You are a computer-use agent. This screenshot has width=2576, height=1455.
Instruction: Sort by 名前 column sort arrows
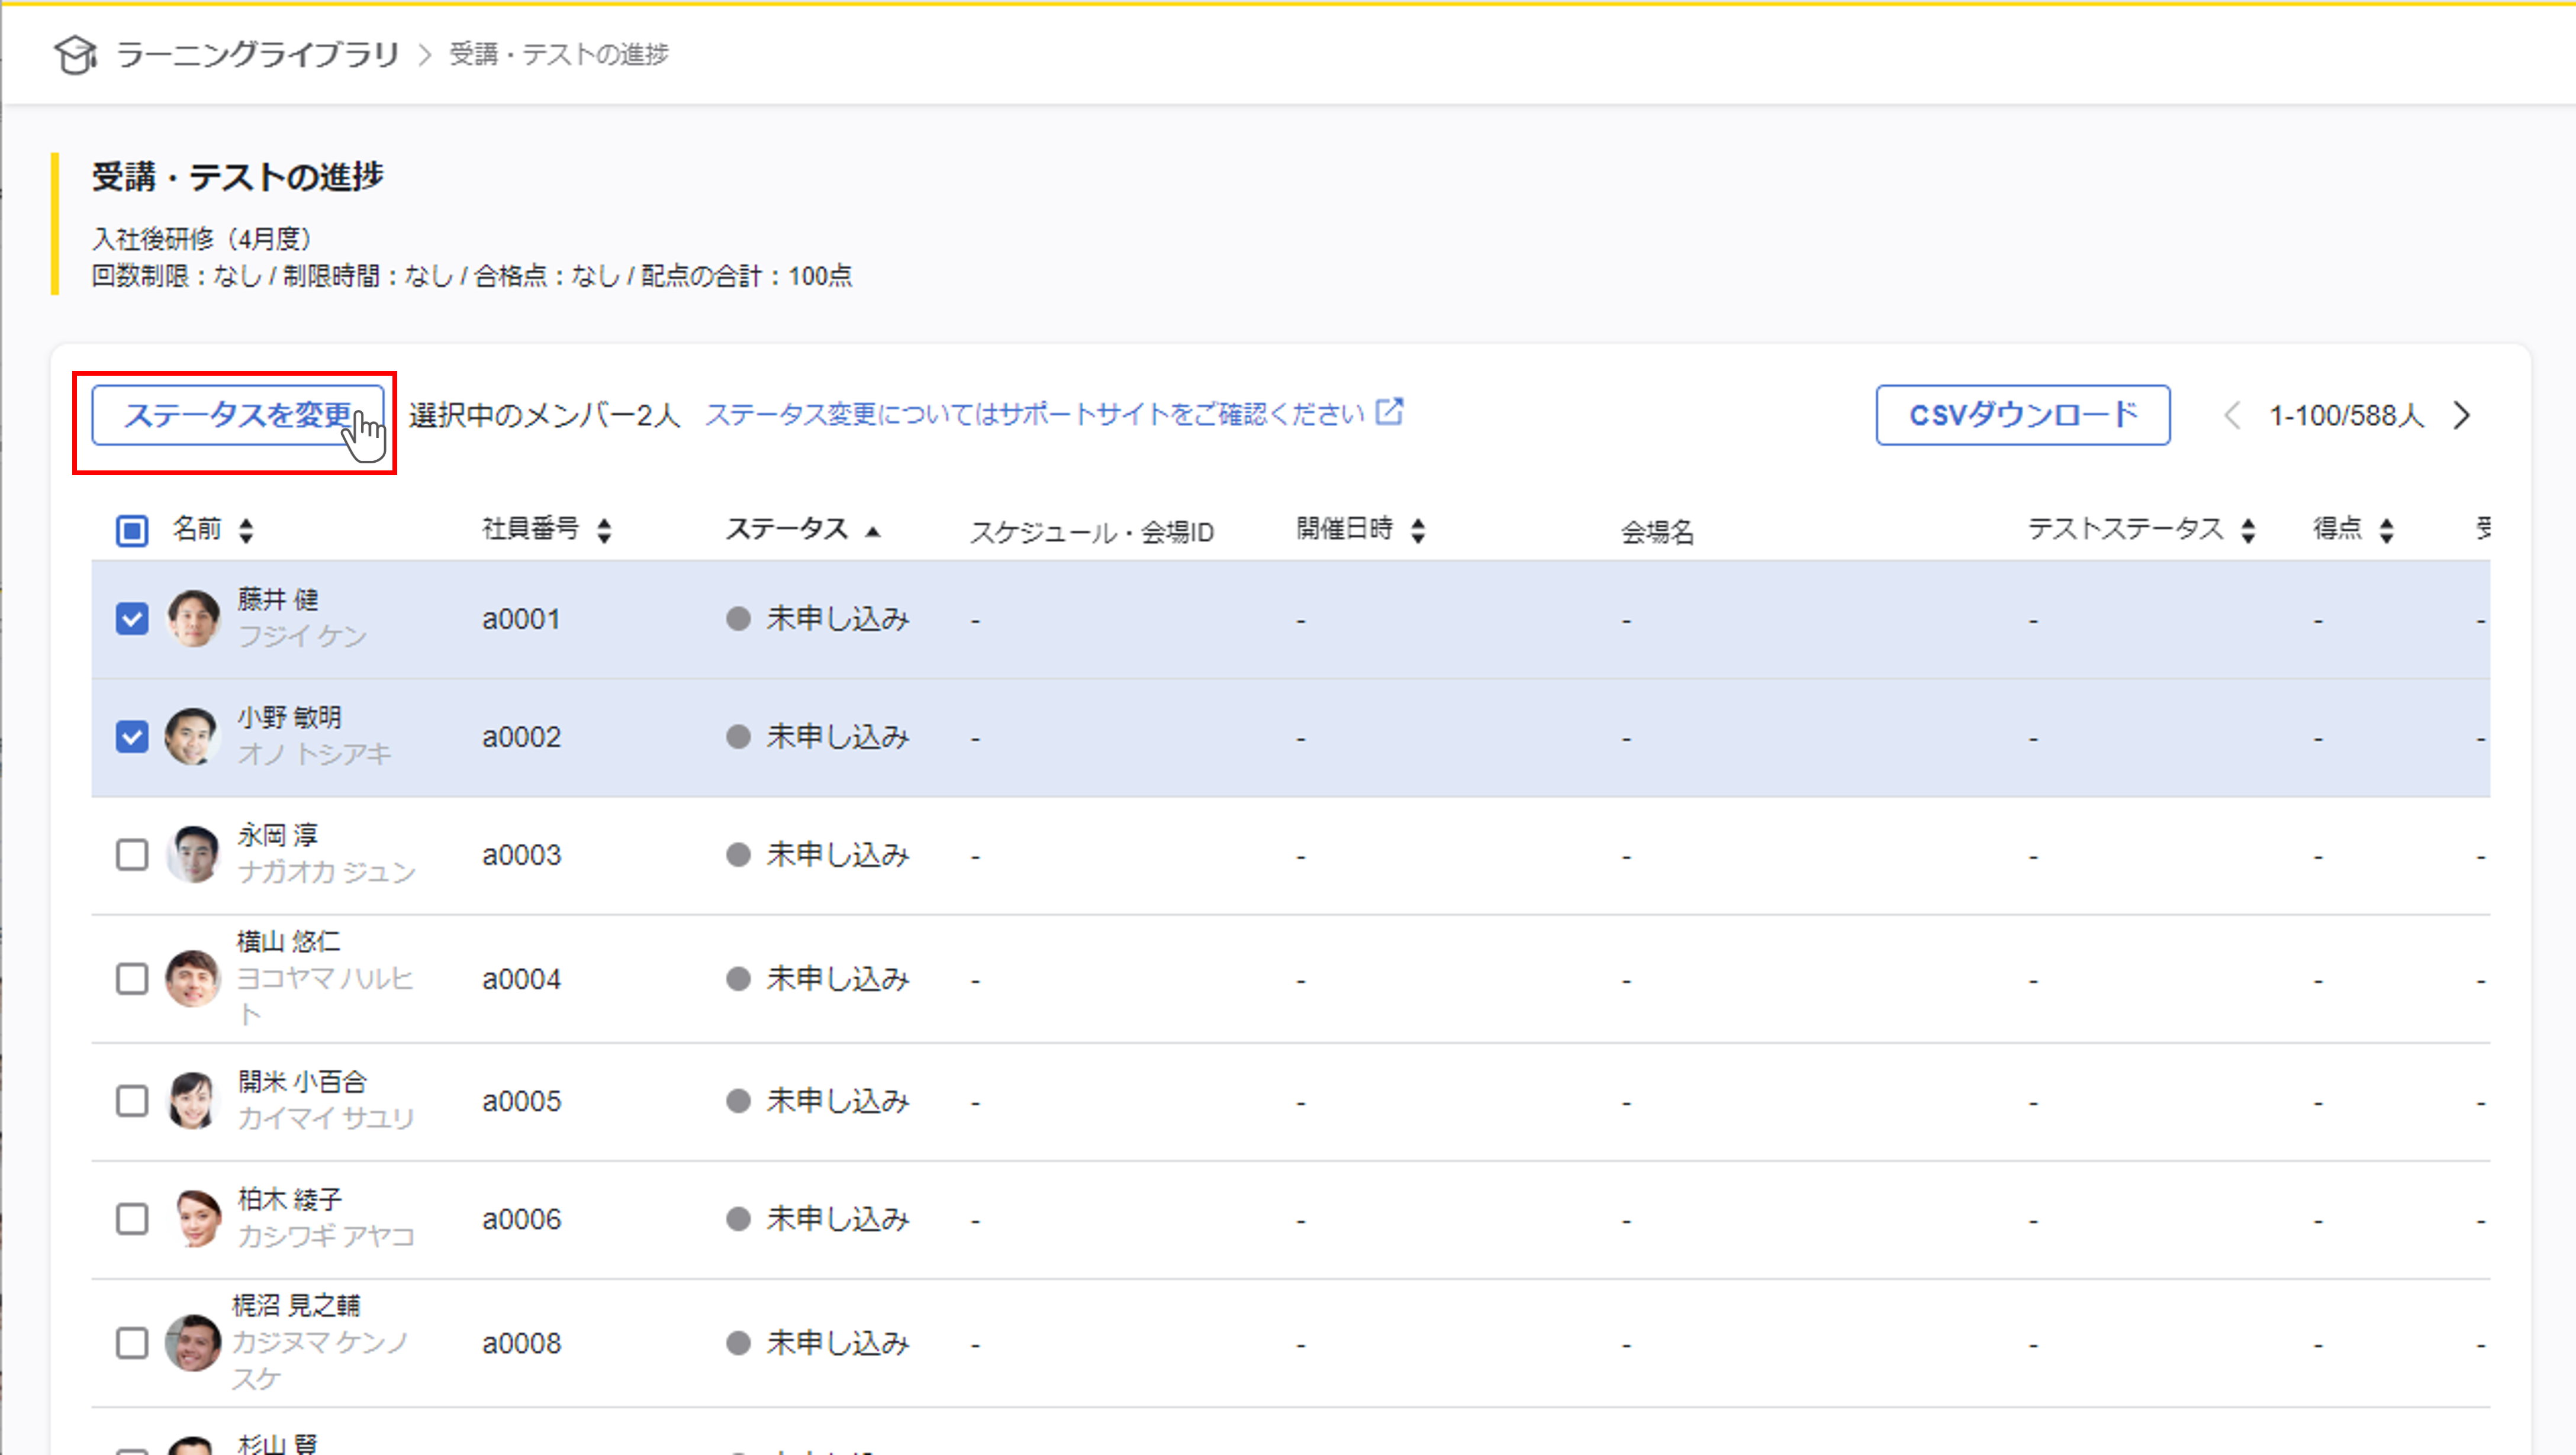(246, 531)
